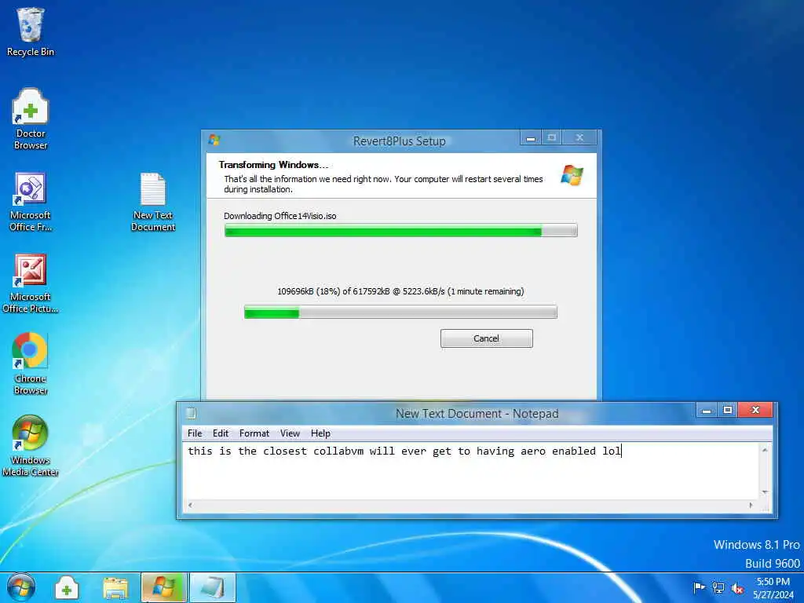Place cursor in the Notepad text line
The width and height of the screenshot is (804, 603).
point(404,451)
